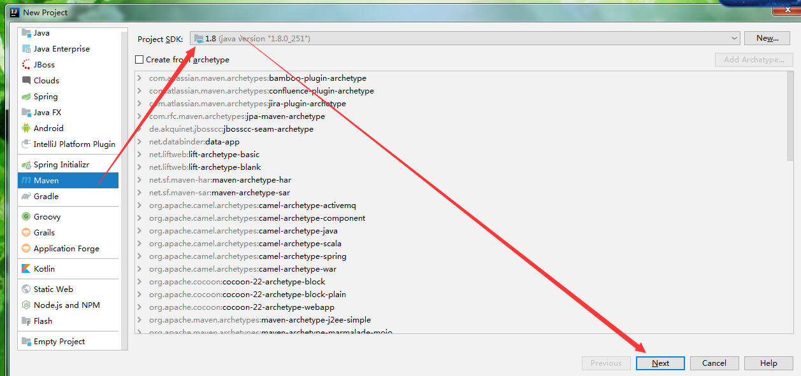Click the Flash icon
This screenshot has height=376, width=801.
pos(26,321)
